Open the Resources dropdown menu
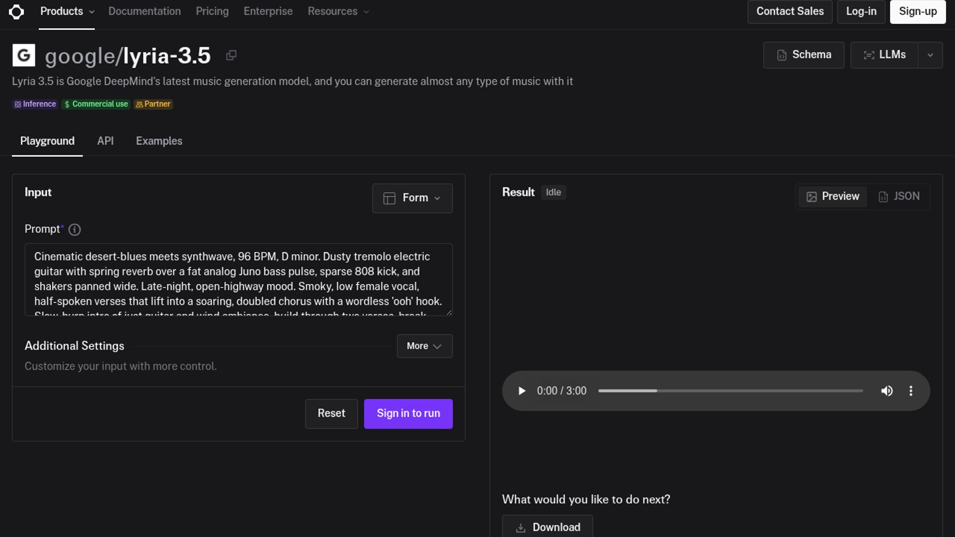 (x=338, y=11)
